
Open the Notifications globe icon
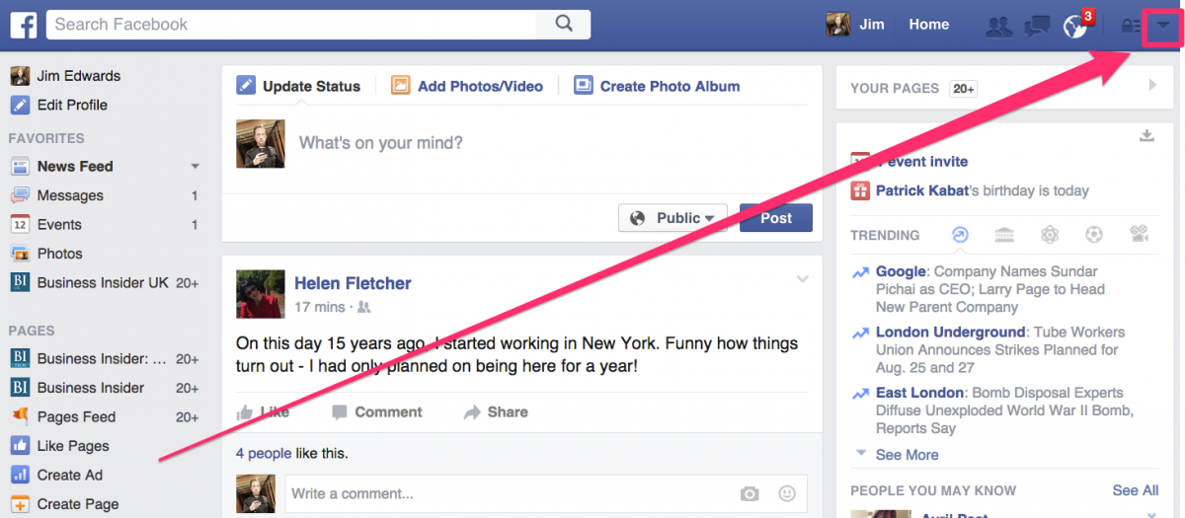click(1074, 27)
